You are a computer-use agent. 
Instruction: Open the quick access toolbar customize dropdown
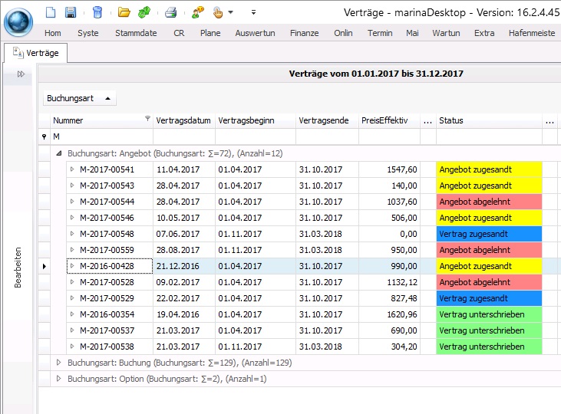253,13
